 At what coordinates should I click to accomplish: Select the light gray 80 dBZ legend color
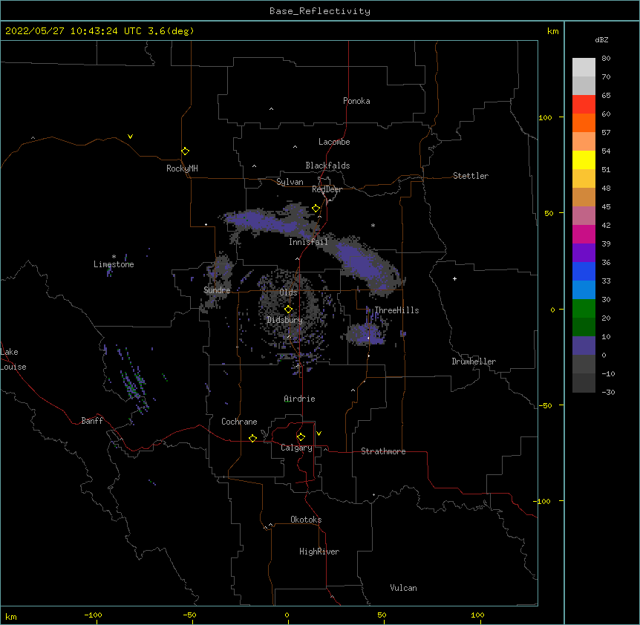584,68
